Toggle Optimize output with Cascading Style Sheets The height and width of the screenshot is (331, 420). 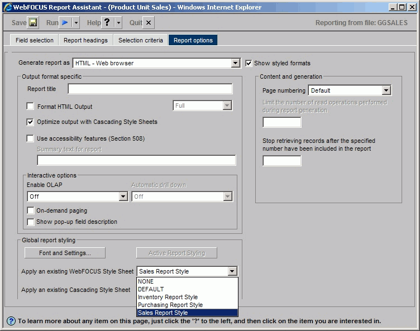pos(30,122)
